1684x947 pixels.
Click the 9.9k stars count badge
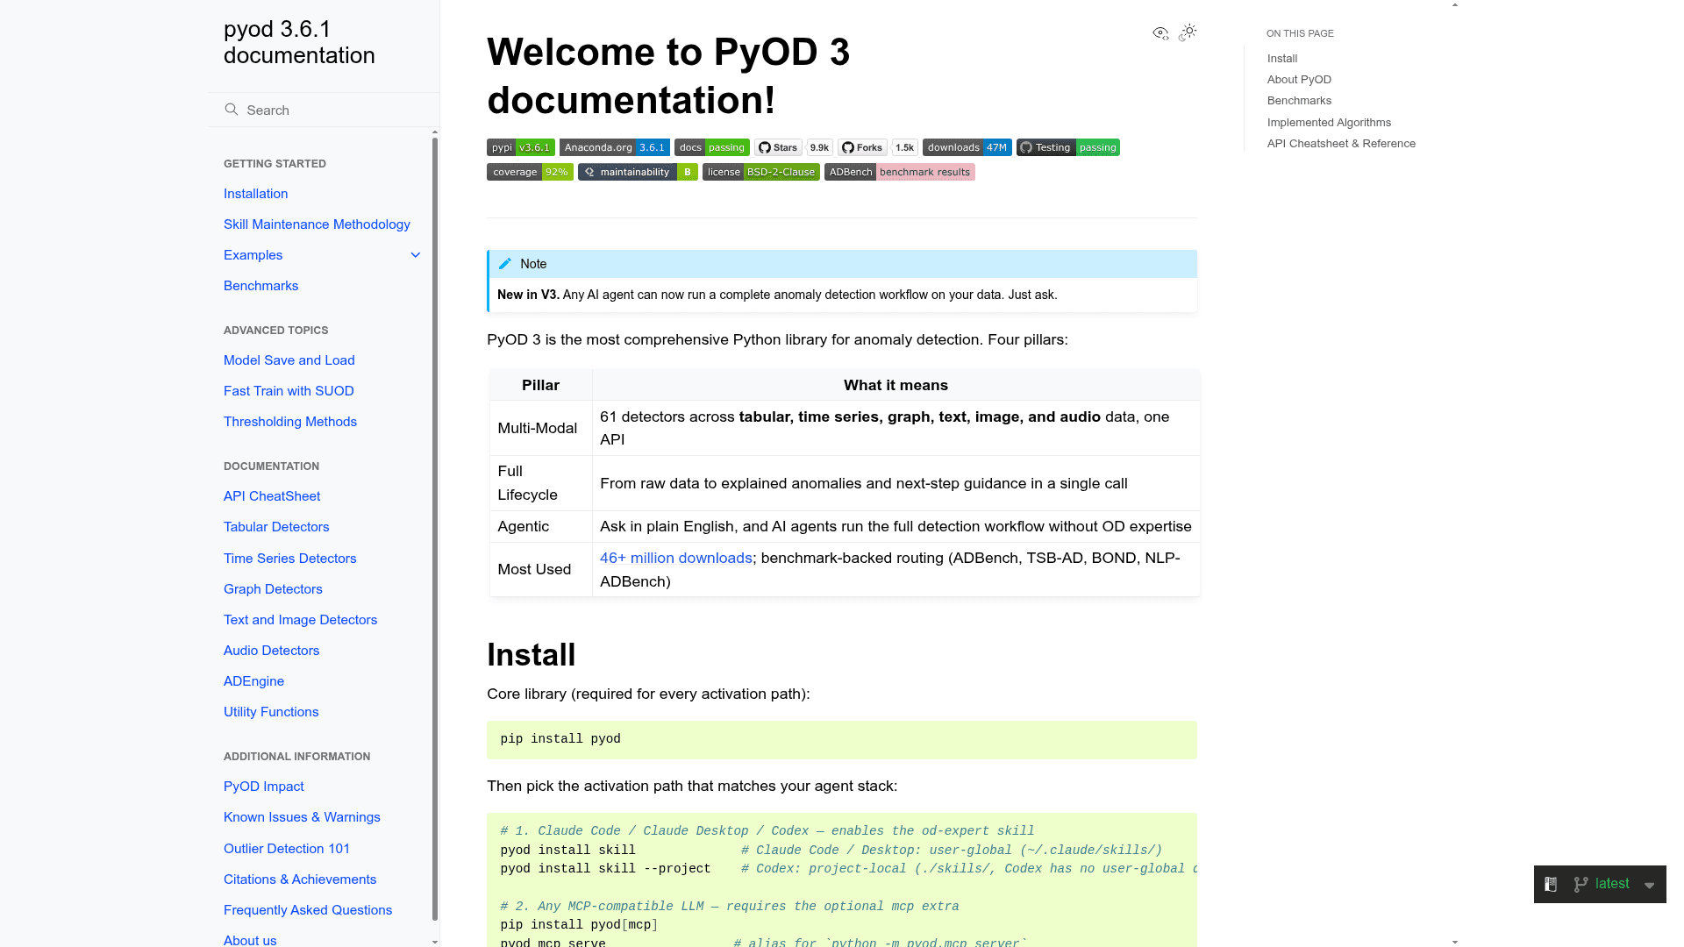[819, 147]
